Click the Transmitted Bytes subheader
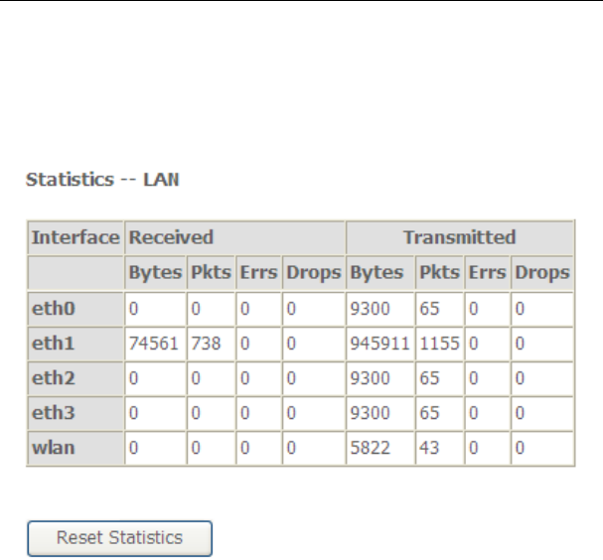The image size is (603, 560). pyautogui.click(x=379, y=272)
